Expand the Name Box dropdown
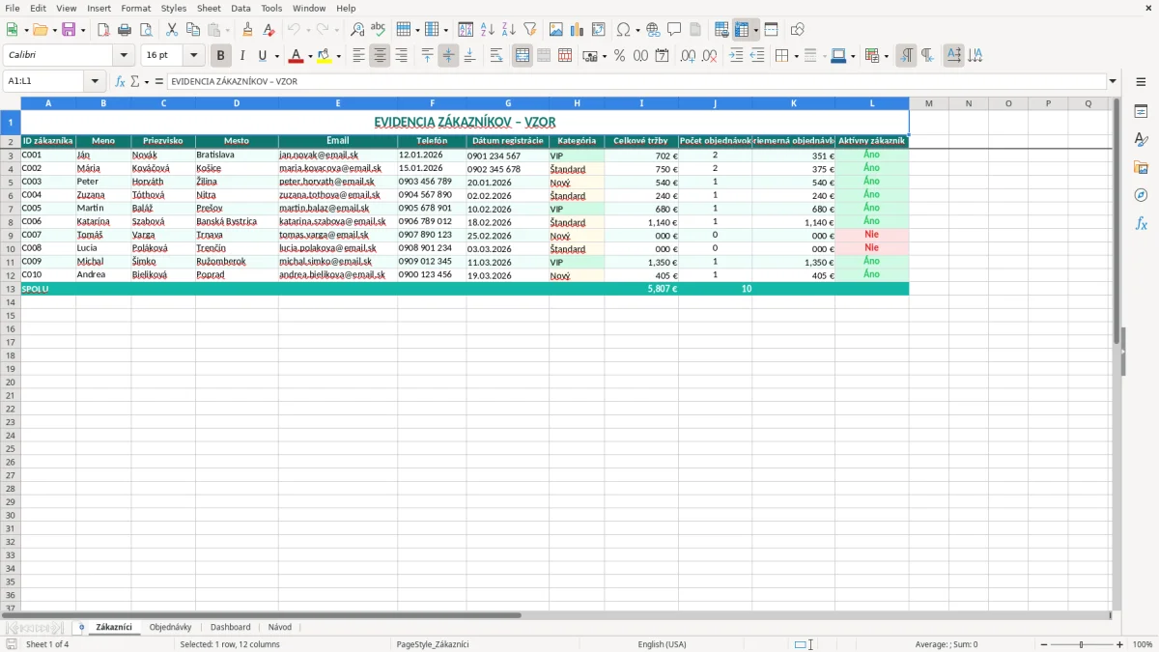Image resolution: width=1159 pixels, height=652 pixels. (x=95, y=81)
